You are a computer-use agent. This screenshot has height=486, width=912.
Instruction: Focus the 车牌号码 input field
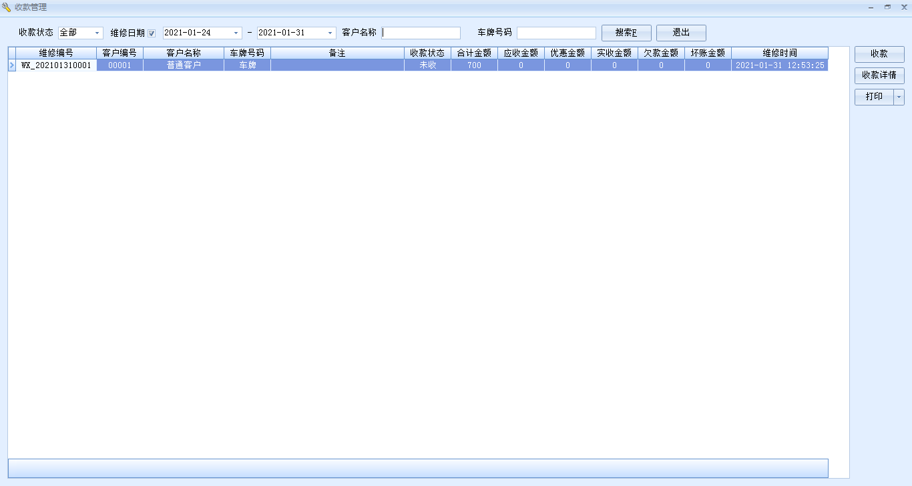pos(556,33)
